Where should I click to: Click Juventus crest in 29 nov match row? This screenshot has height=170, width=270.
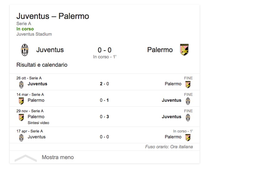pos(188,117)
